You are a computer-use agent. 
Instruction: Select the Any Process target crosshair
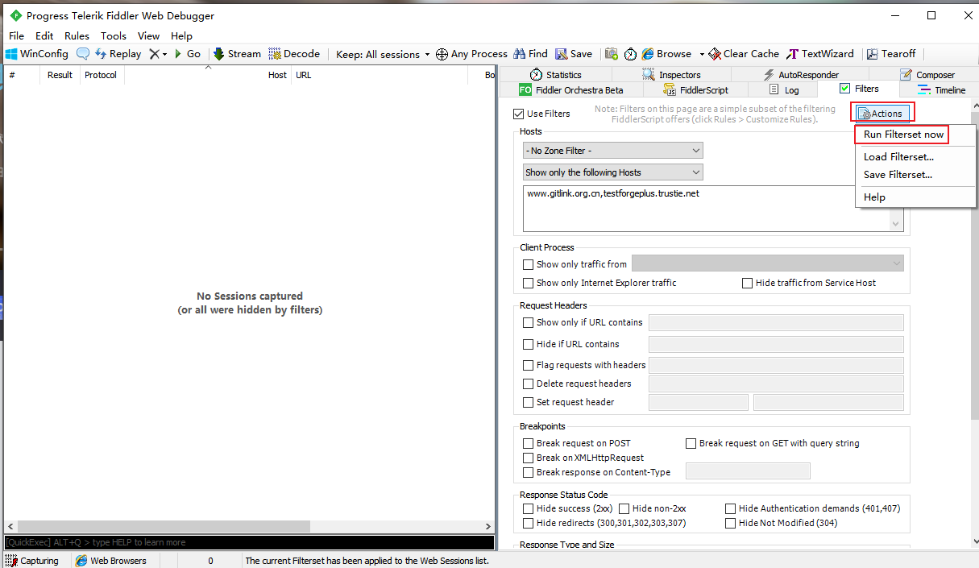[471, 54]
